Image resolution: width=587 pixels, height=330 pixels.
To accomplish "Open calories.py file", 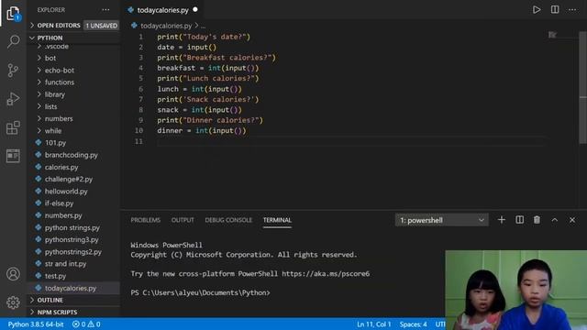I will [61, 167].
